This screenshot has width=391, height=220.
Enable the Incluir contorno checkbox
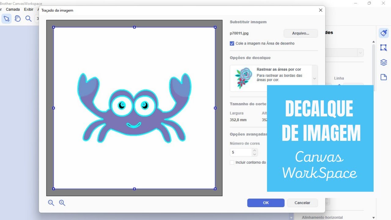coord(232,163)
